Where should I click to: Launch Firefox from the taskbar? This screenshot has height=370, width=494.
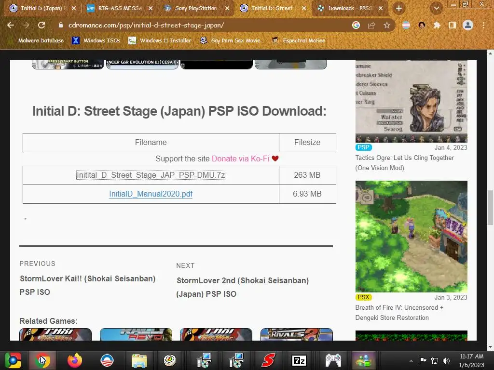tap(75, 360)
